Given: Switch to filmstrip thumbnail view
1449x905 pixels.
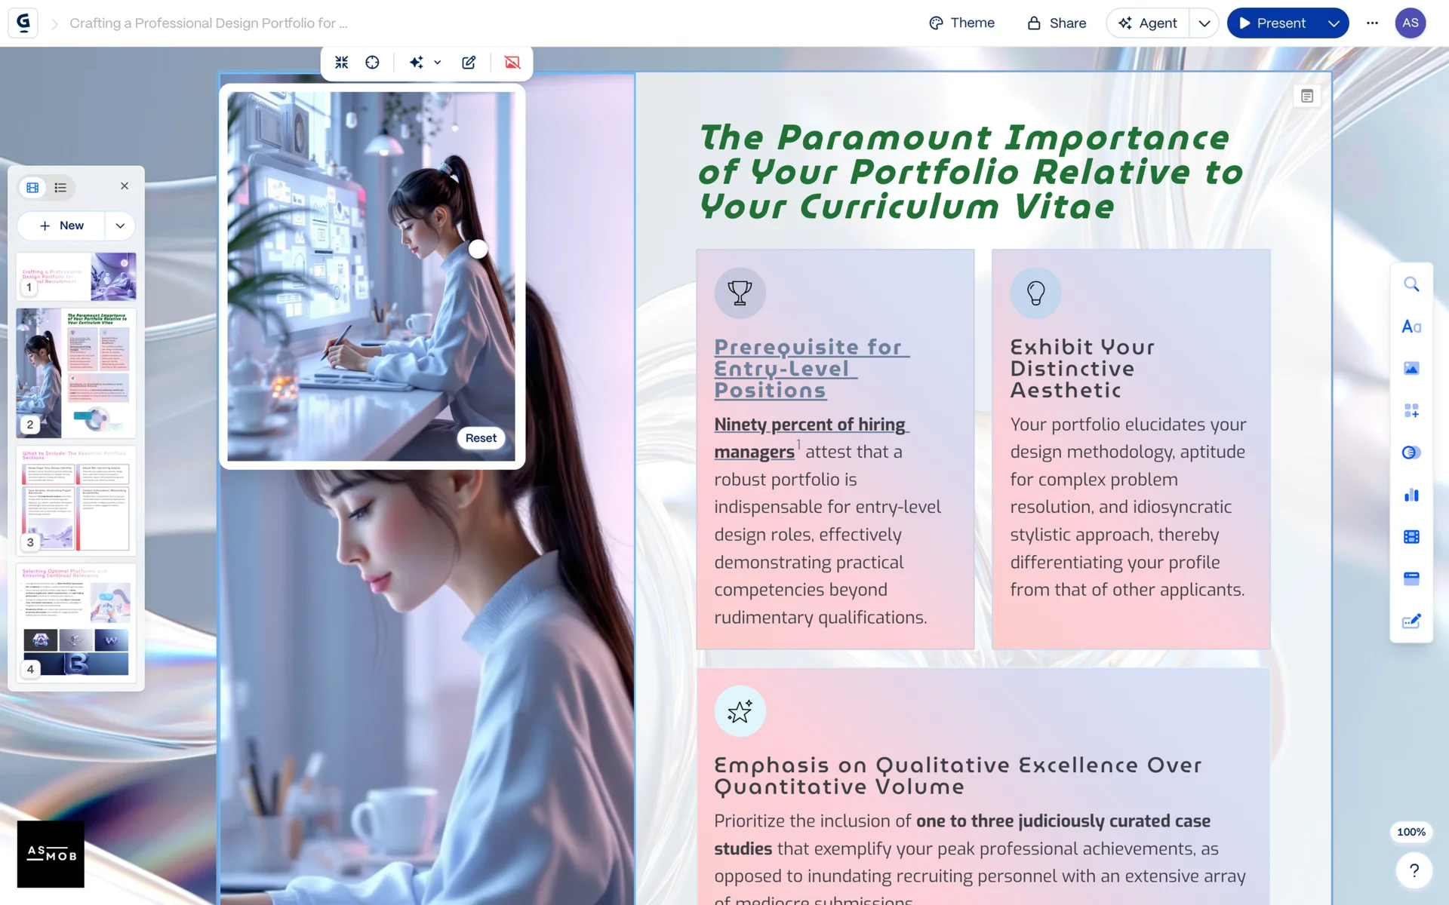Looking at the screenshot, I should pos(32,187).
